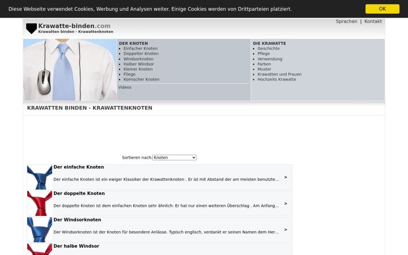Open the Verwendung page

coord(270,59)
